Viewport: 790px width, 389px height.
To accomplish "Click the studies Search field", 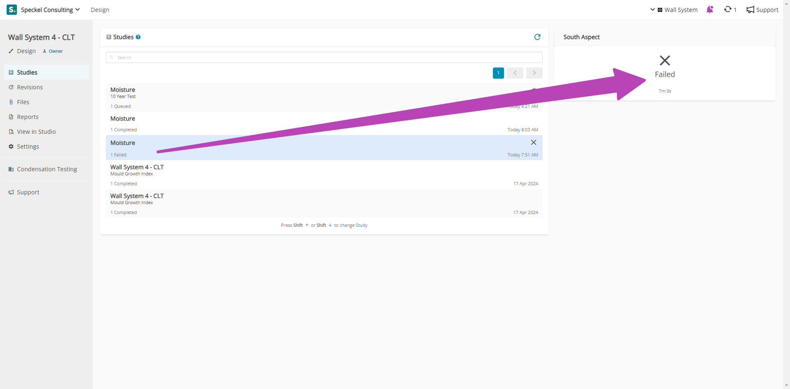I will point(324,58).
